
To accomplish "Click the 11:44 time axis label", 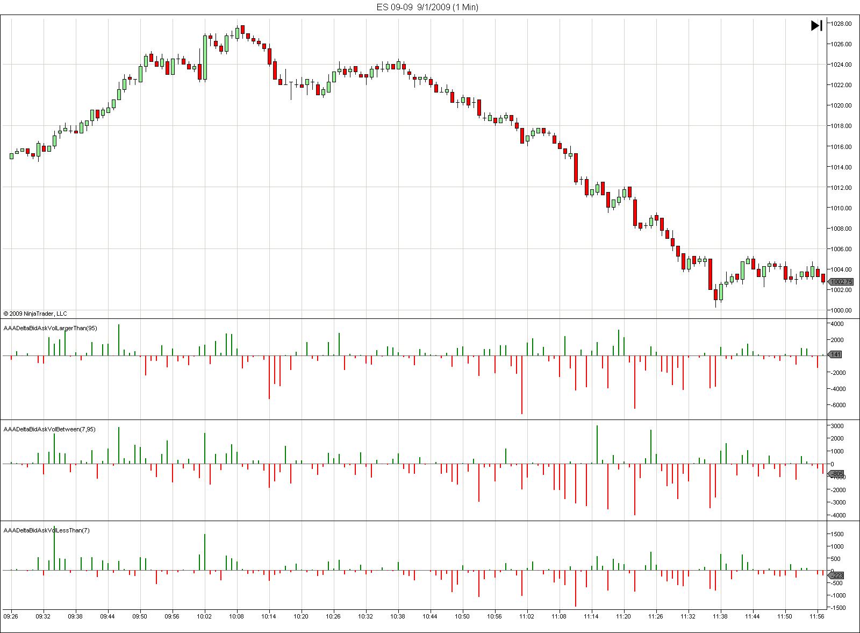I will (x=752, y=616).
